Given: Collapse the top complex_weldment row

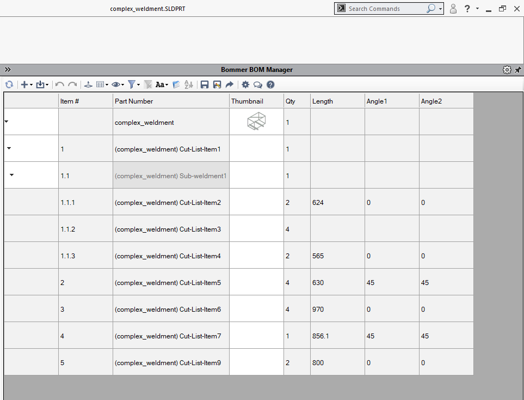Looking at the screenshot, I should click(x=7, y=122).
